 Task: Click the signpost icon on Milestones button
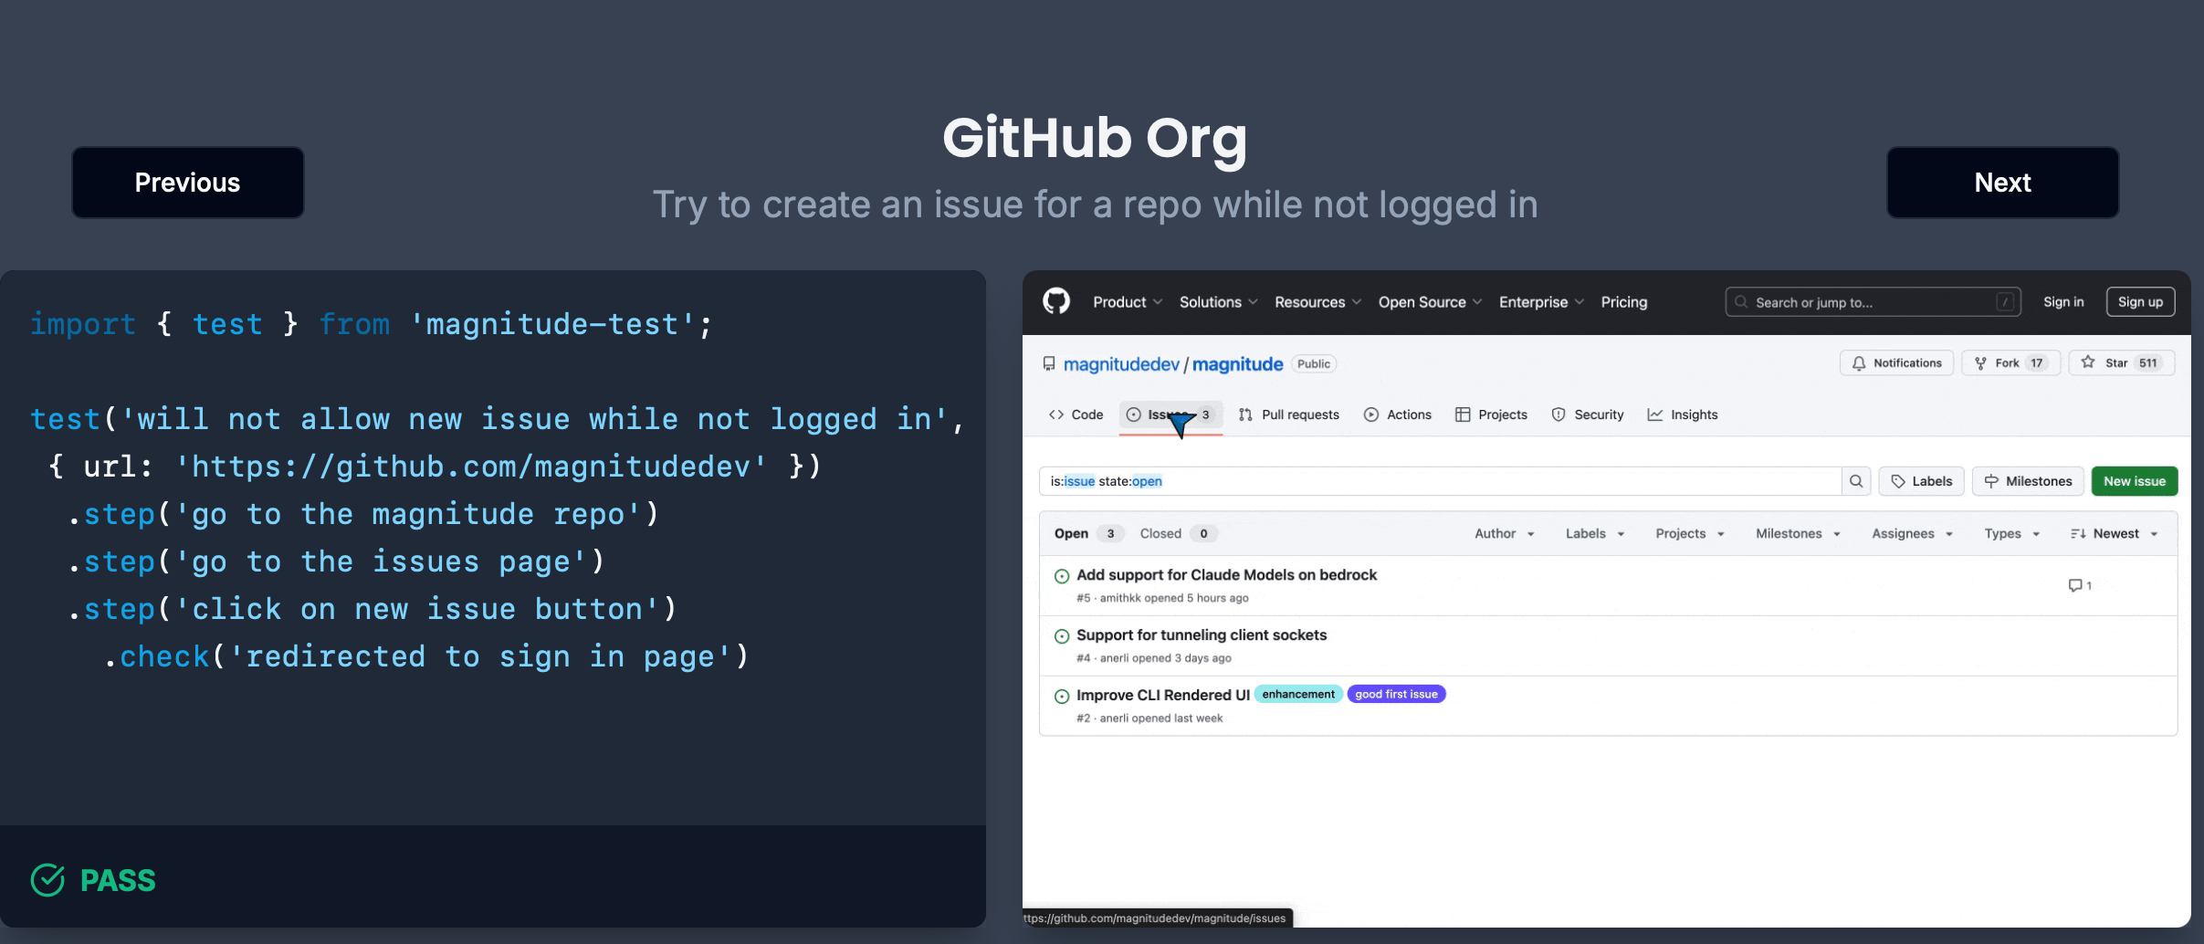pyautogui.click(x=1991, y=481)
